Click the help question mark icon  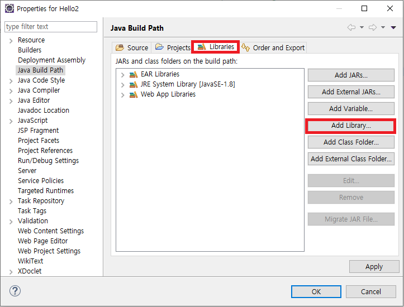[x=15, y=291]
